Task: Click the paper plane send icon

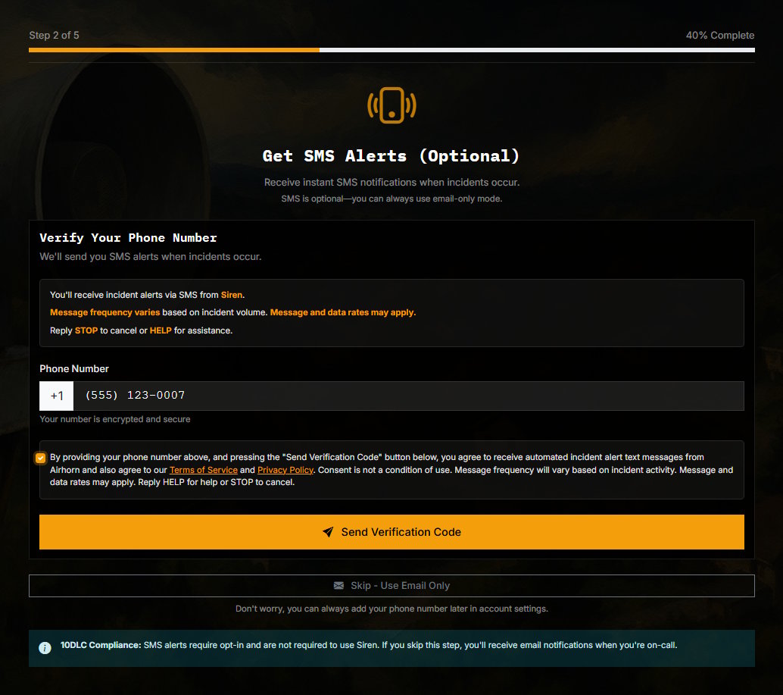Action: [328, 532]
